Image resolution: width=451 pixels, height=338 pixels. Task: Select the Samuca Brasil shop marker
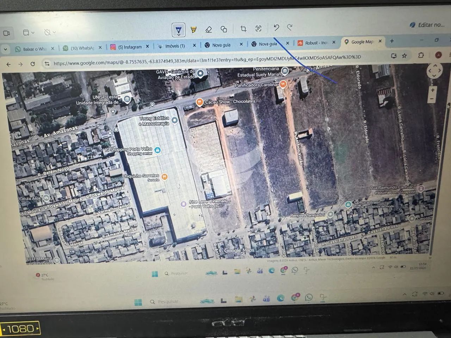point(348,204)
